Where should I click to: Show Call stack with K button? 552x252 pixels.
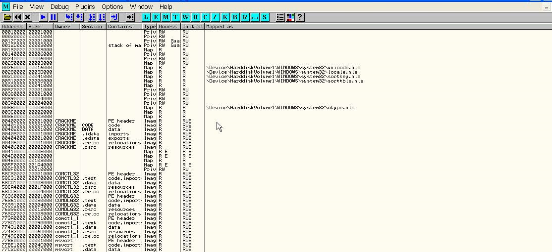point(225,17)
